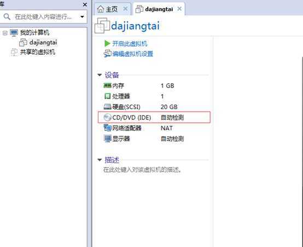Click the 处理器 processor icon
This screenshot has height=247, width=303.
pyautogui.click(x=107, y=96)
